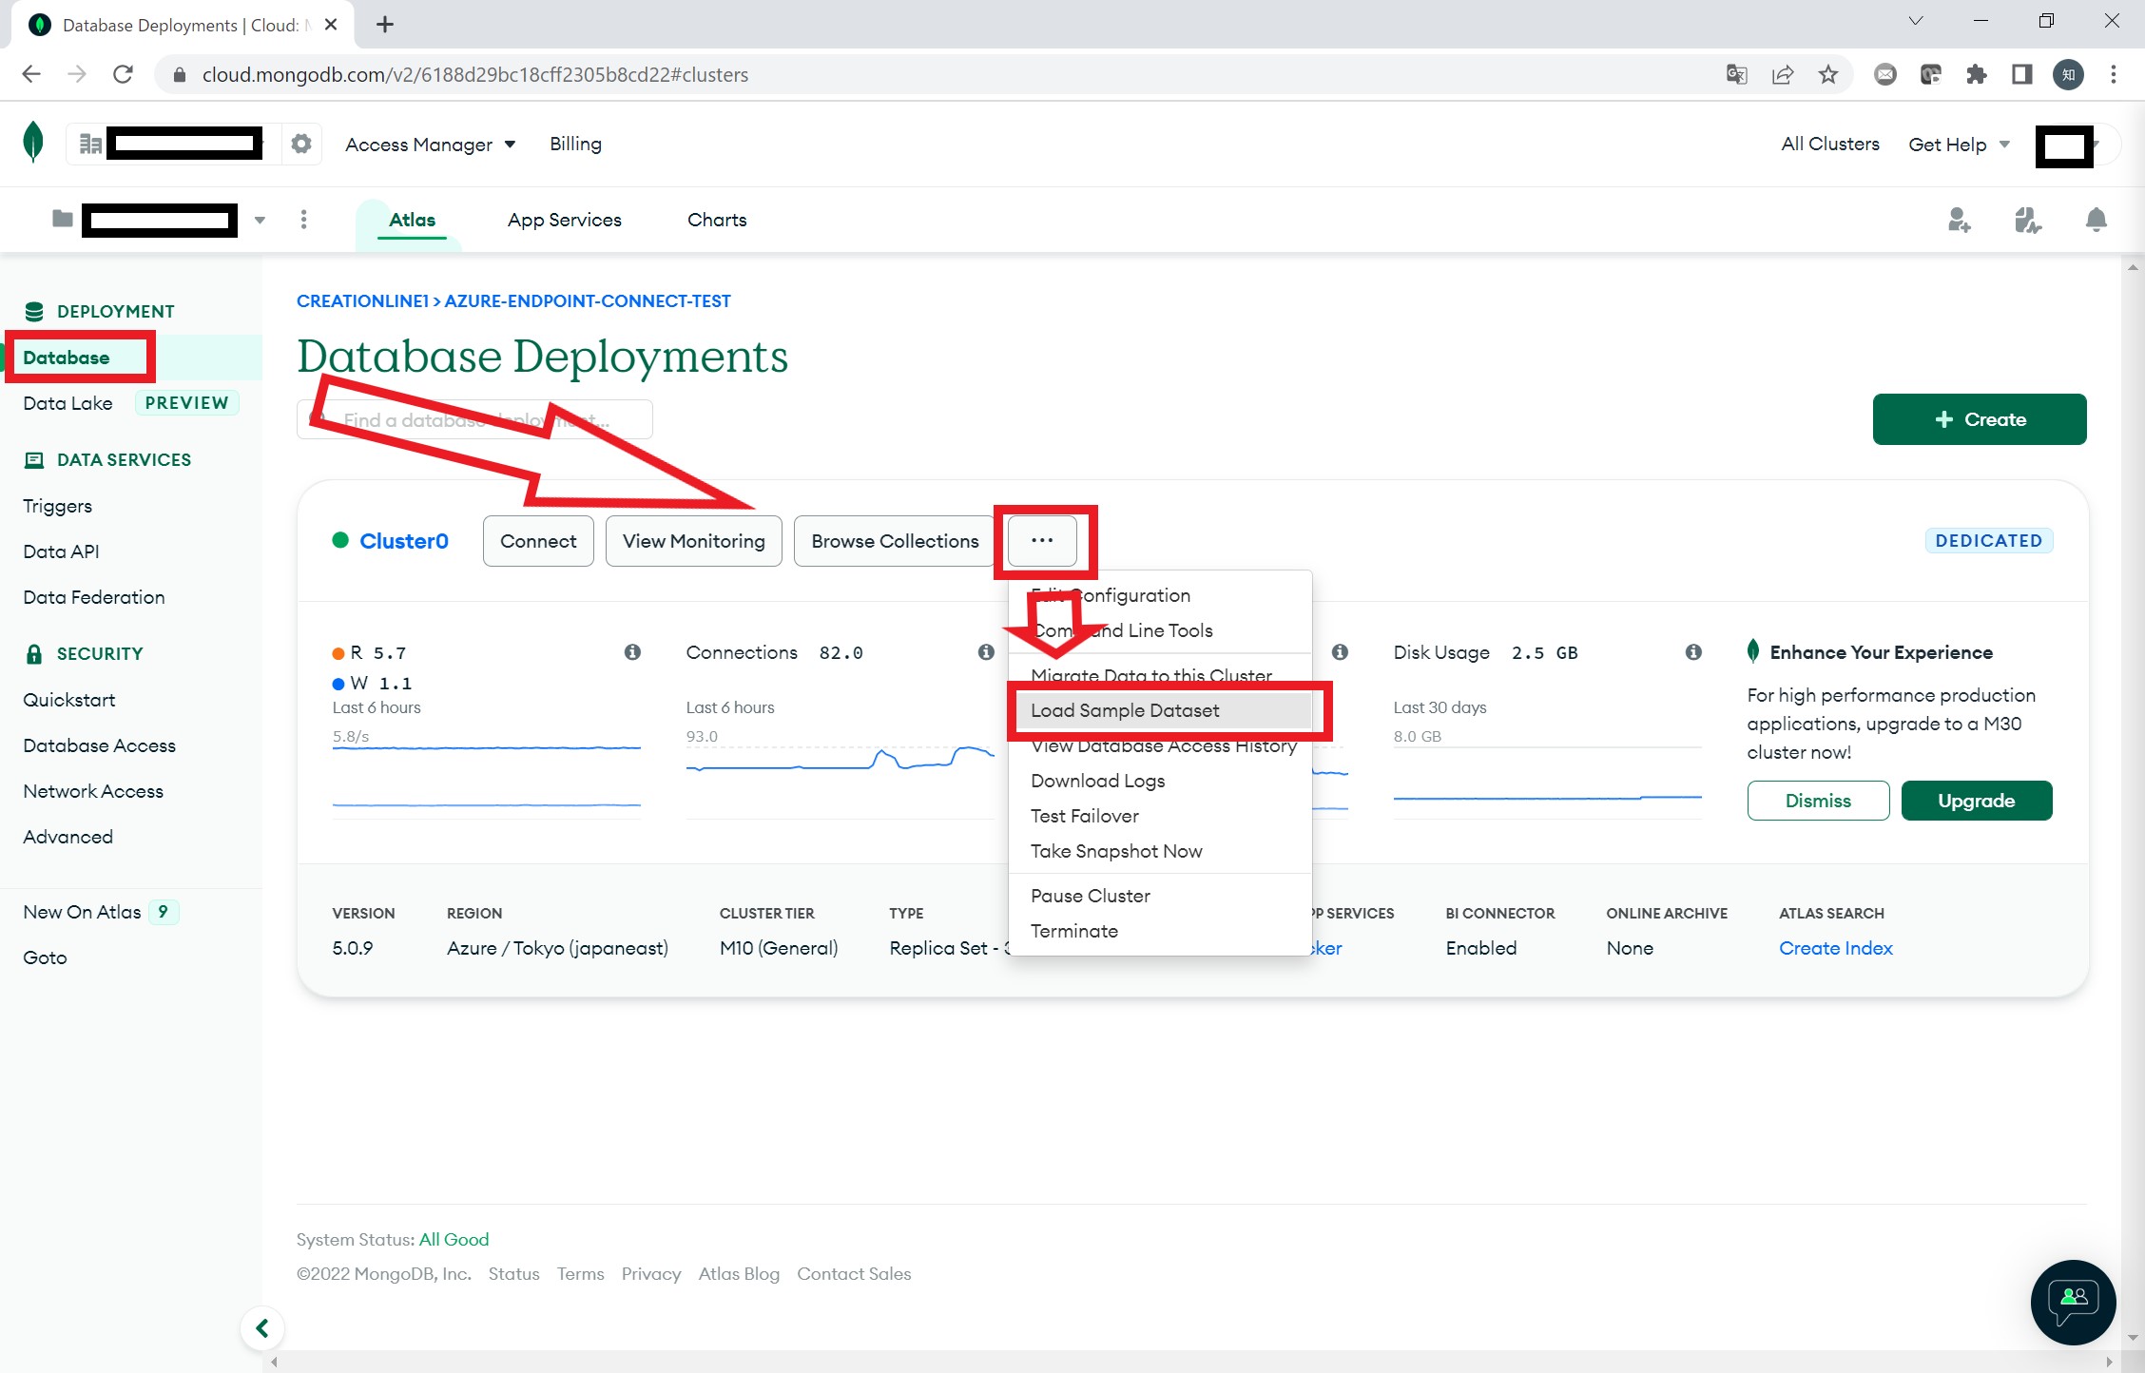Open organization settings gear icon
This screenshot has width=2145, height=1373.
301,144
